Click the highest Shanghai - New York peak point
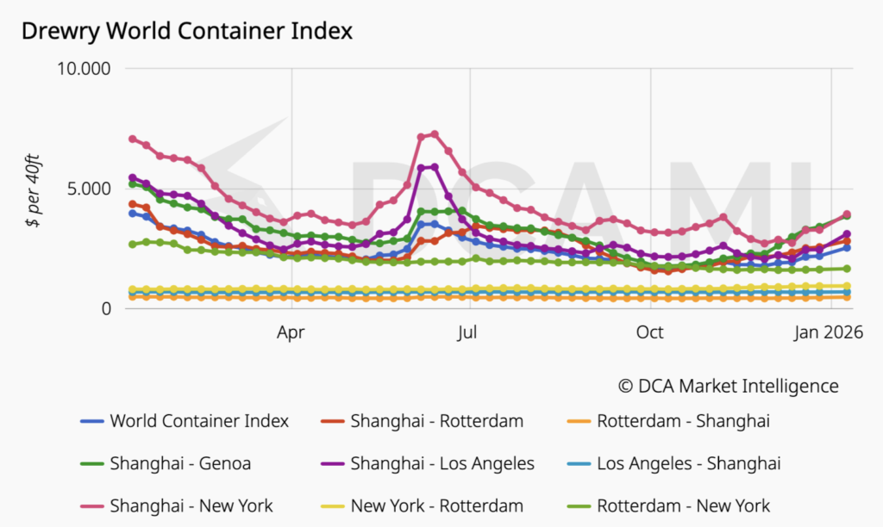Viewport: 883px width, 527px height. (x=435, y=134)
